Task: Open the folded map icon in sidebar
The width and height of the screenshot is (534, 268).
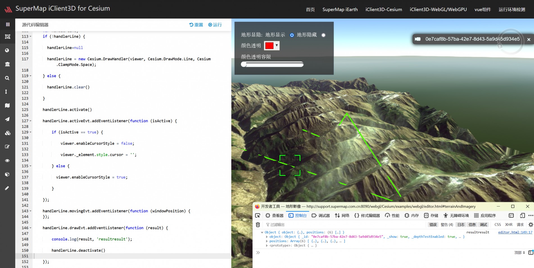Action: (x=7, y=105)
